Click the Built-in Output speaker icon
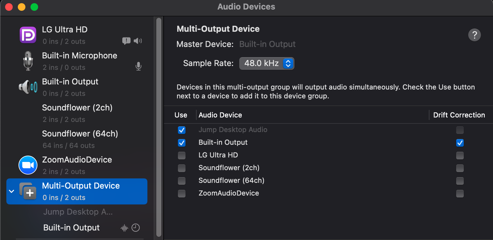The height and width of the screenshot is (240, 493). point(28,87)
